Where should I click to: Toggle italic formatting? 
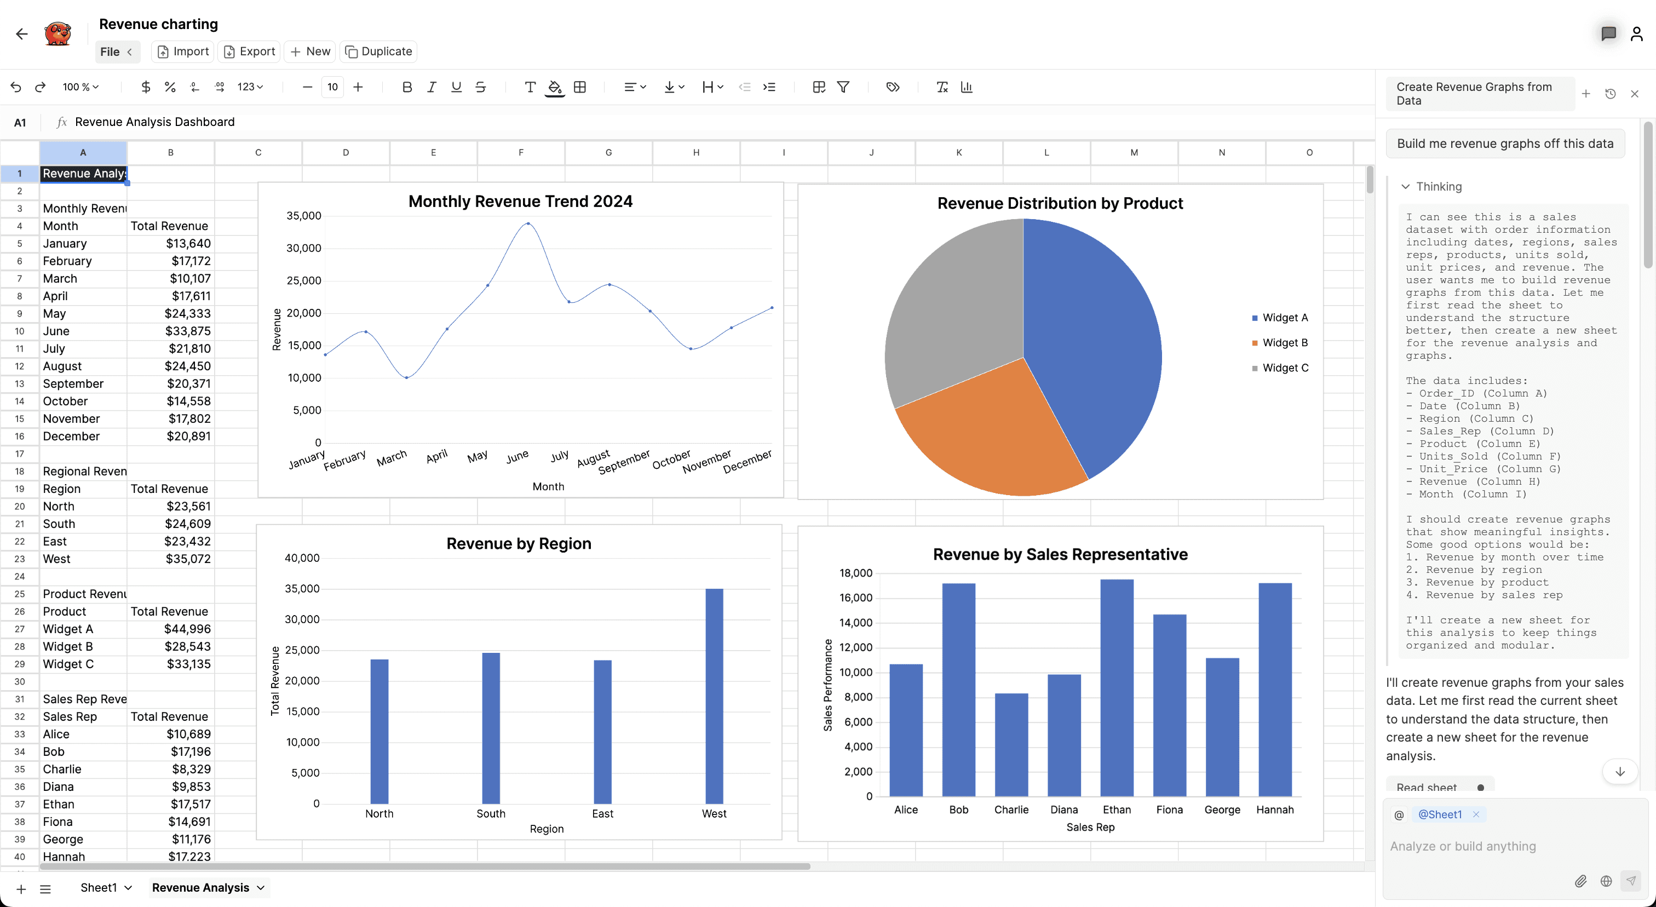[x=432, y=87]
